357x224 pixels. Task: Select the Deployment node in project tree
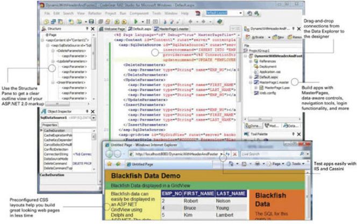coord(268,67)
